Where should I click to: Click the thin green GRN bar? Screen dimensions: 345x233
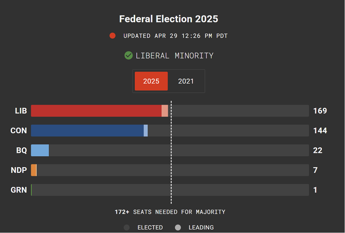click(x=31, y=190)
